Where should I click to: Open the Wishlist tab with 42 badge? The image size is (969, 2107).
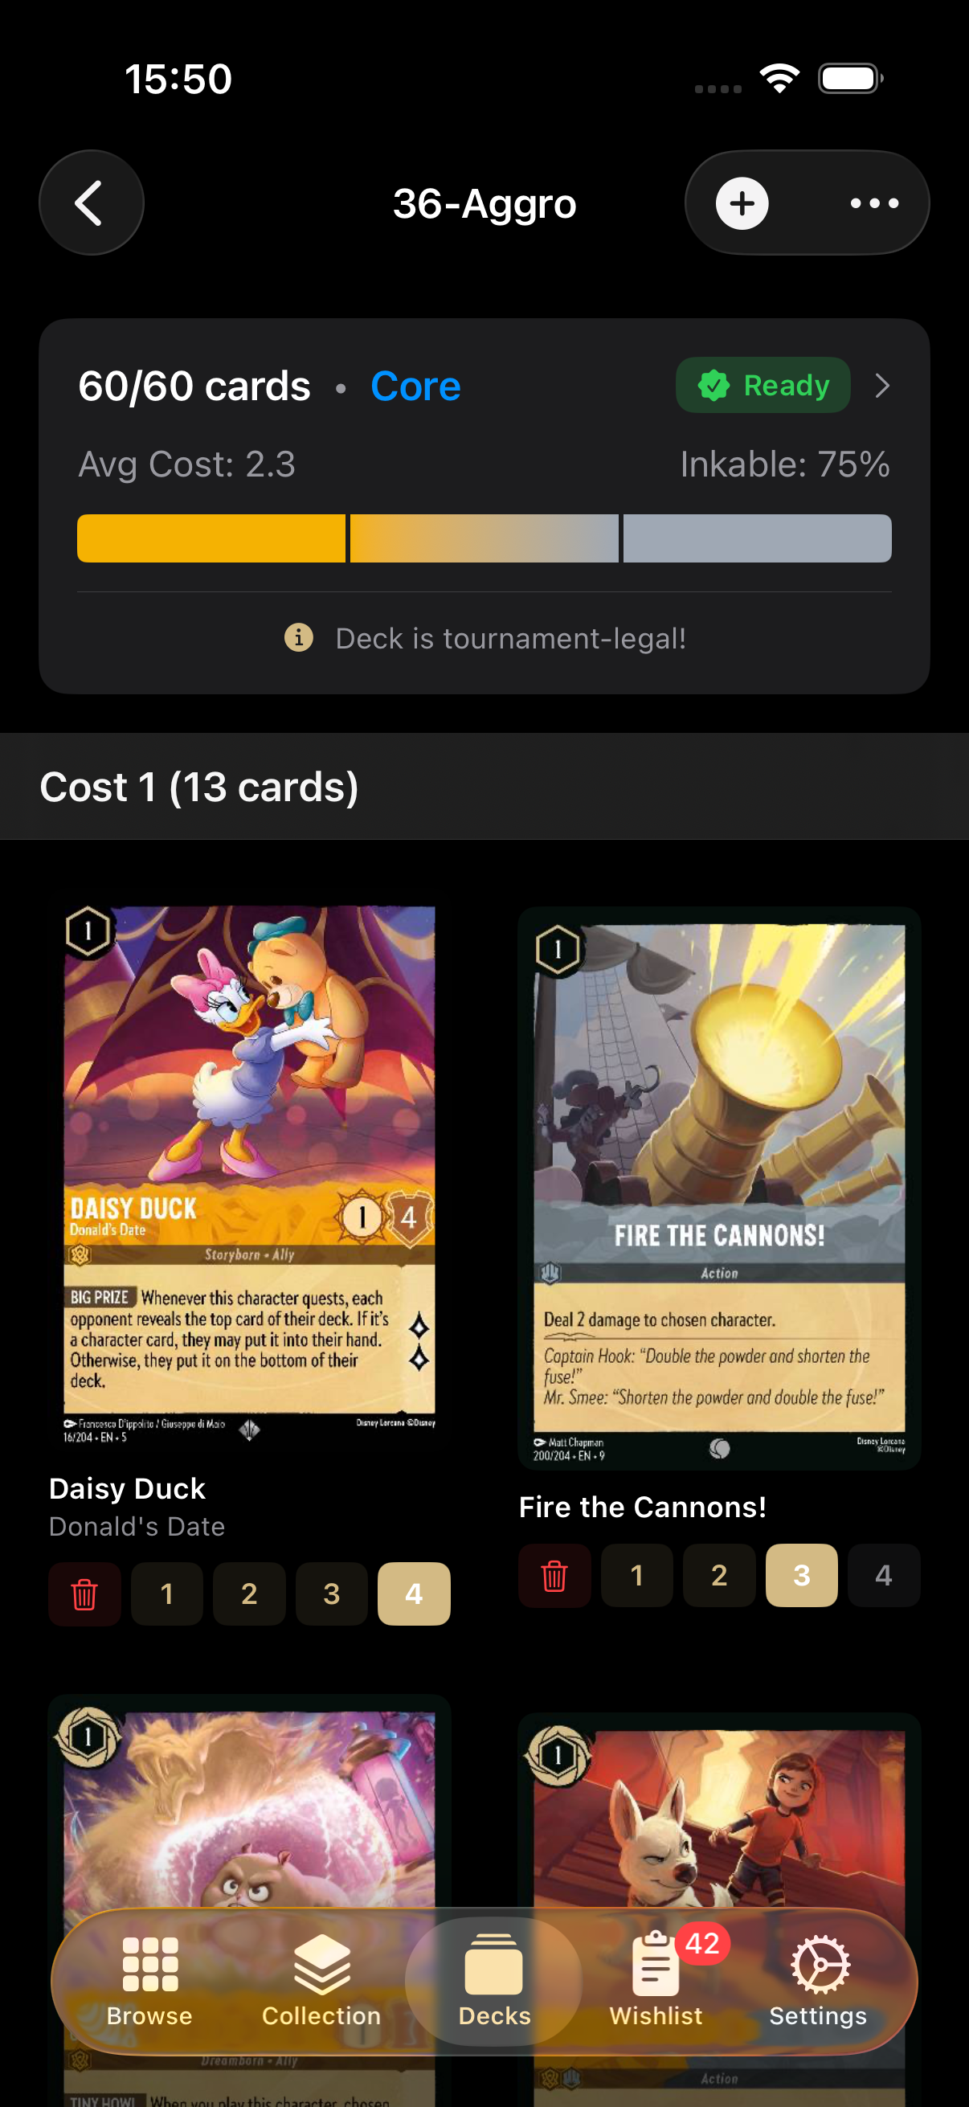coord(656,1978)
